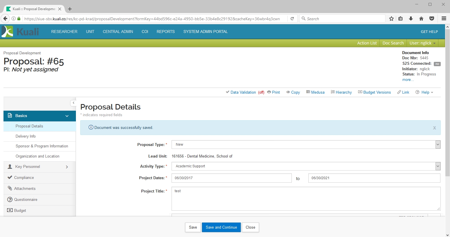
Task: Click the browser reload icon
Action: [292, 19]
